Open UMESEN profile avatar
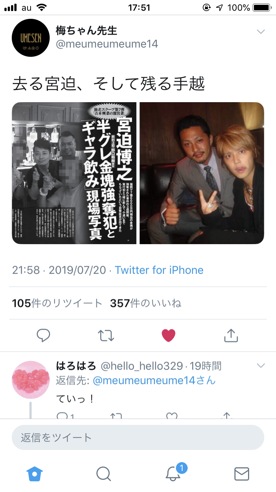 tap(31, 38)
